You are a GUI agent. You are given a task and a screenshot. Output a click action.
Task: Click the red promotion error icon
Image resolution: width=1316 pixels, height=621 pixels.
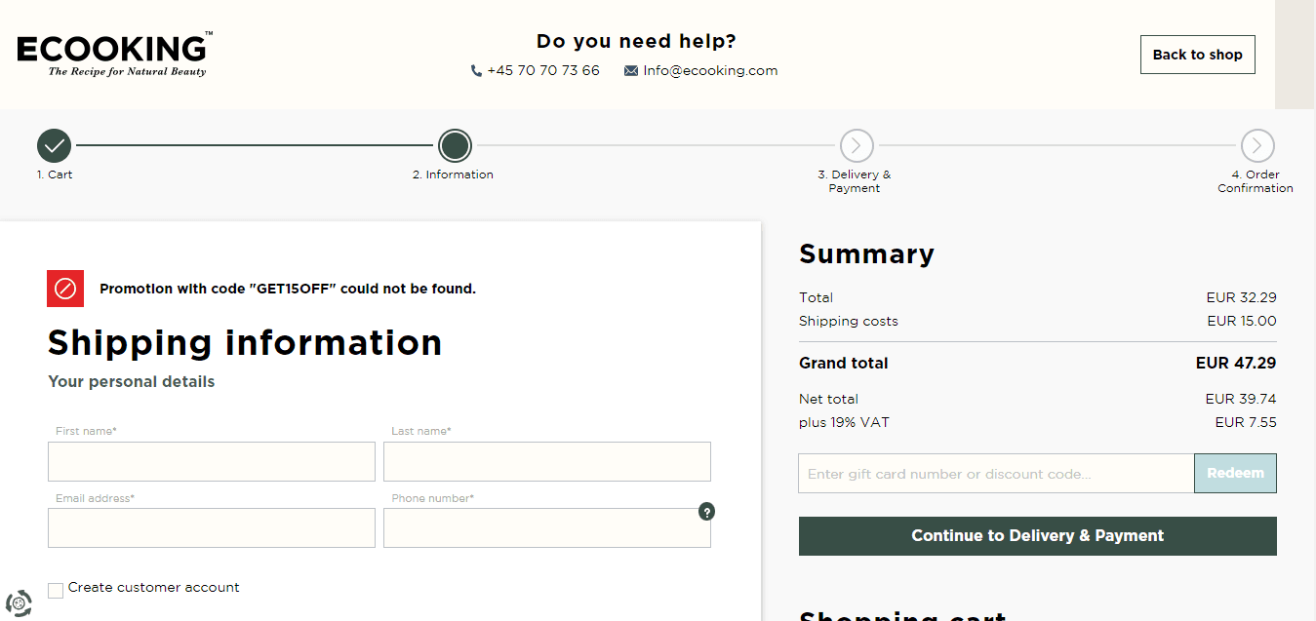[65, 289]
